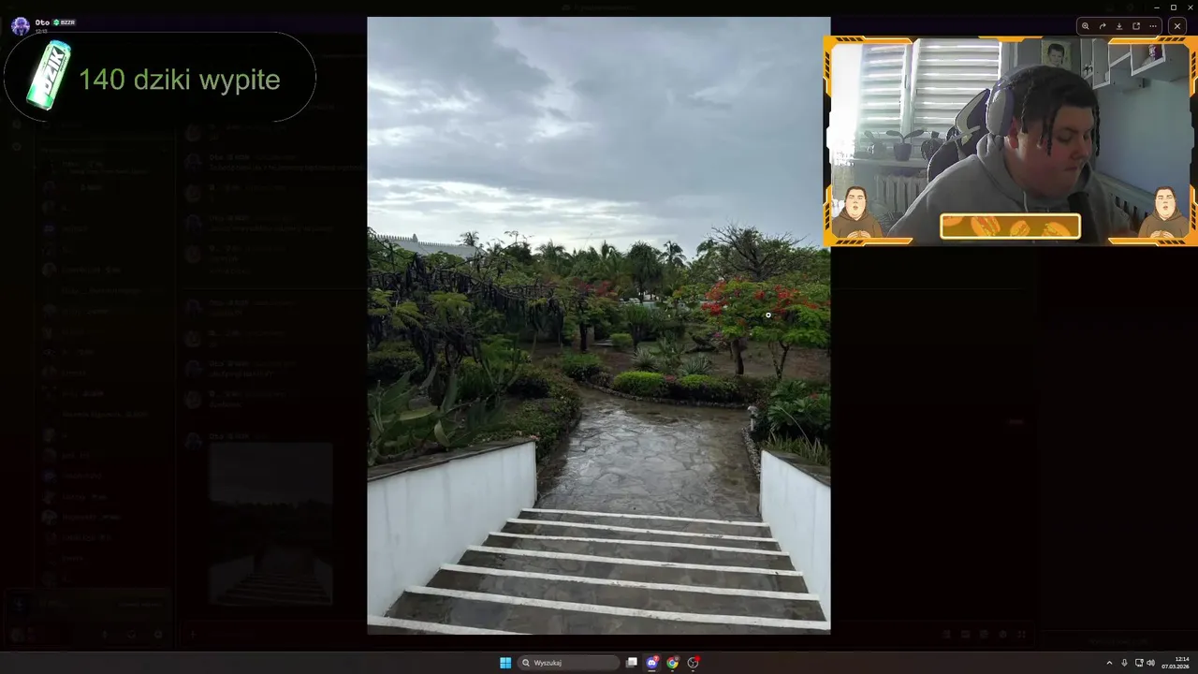This screenshot has height=674, width=1198.
Task: Show hidden system tray icons
Action: click(1109, 663)
